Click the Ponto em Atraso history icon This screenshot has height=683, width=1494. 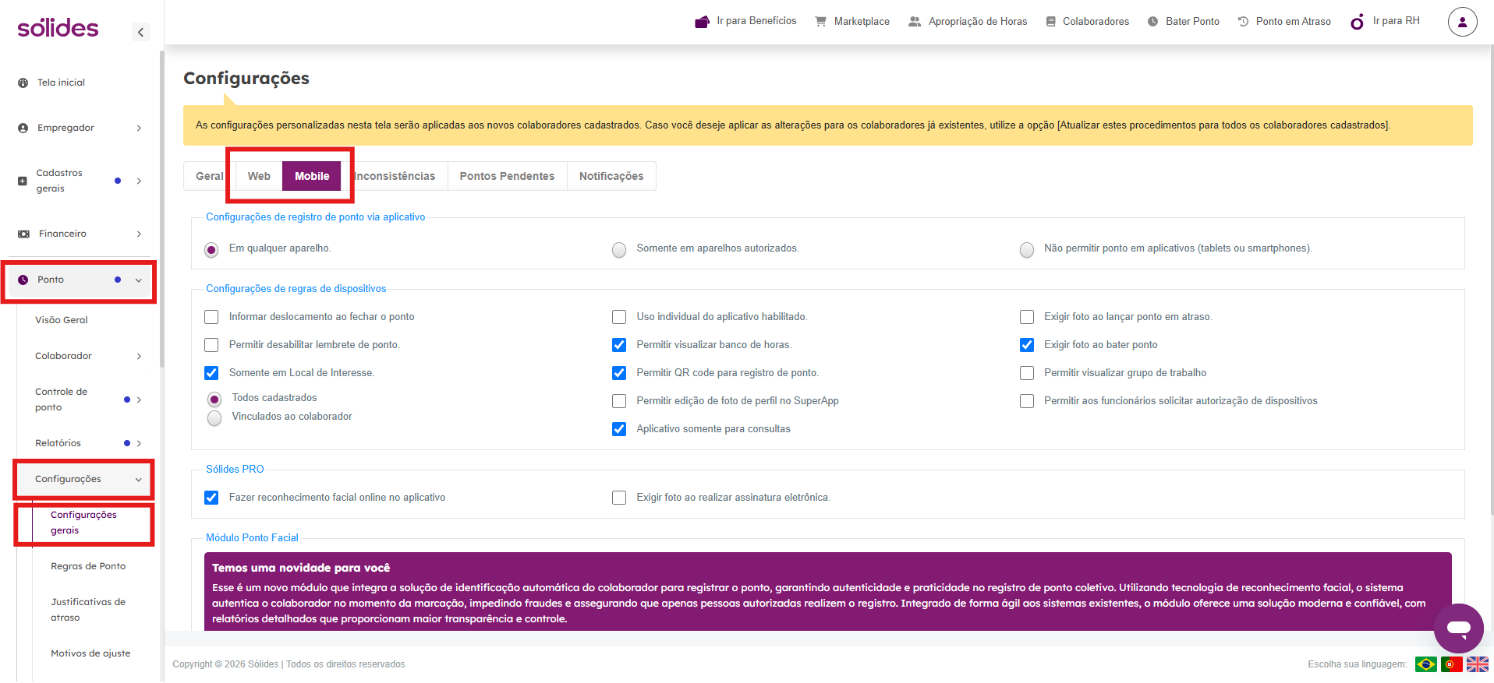tap(1243, 22)
